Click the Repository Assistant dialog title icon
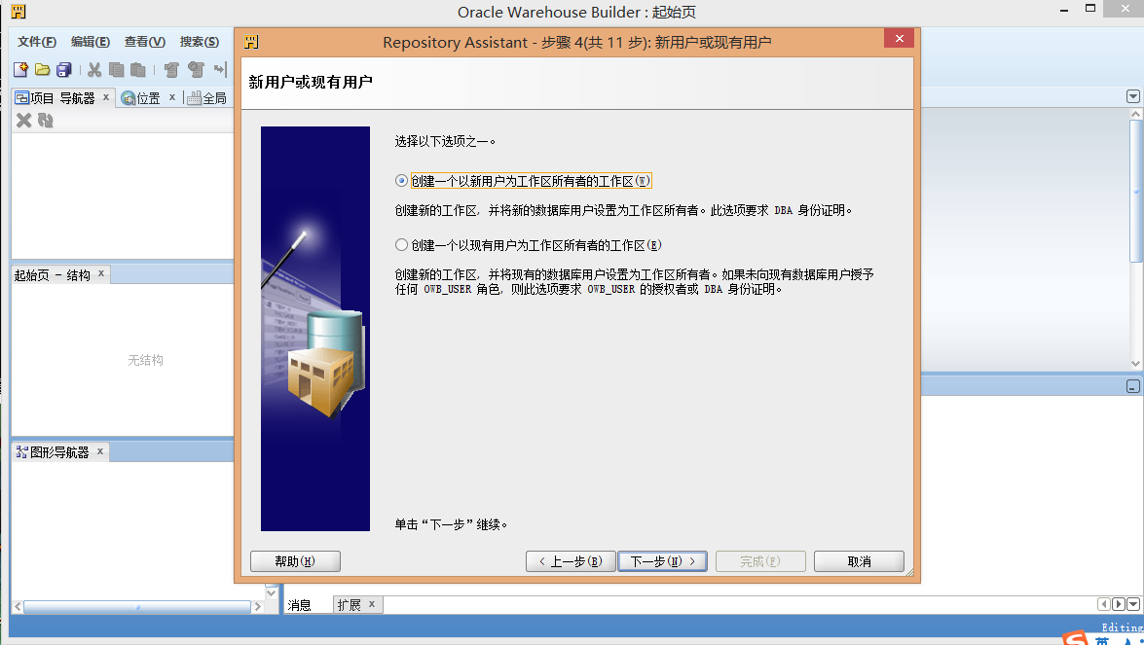 pyautogui.click(x=252, y=42)
